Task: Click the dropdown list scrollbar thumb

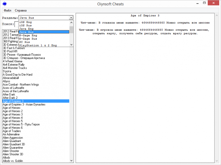Action: pyautogui.click(x=72, y=30)
